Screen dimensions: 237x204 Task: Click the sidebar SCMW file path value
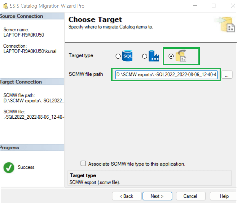click(x=34, y=101)
